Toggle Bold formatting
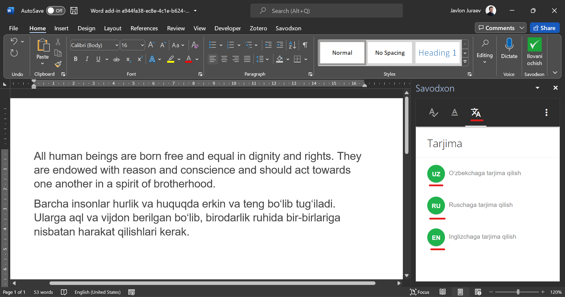 76,59
